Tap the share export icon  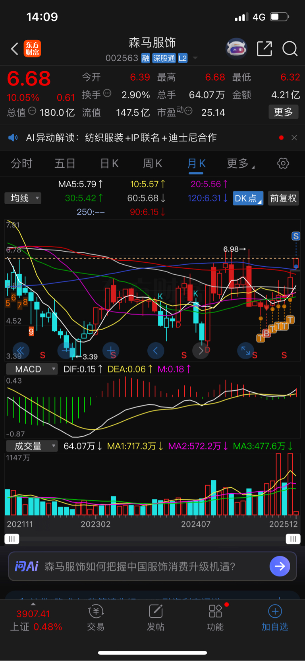[x=264, y=48]
